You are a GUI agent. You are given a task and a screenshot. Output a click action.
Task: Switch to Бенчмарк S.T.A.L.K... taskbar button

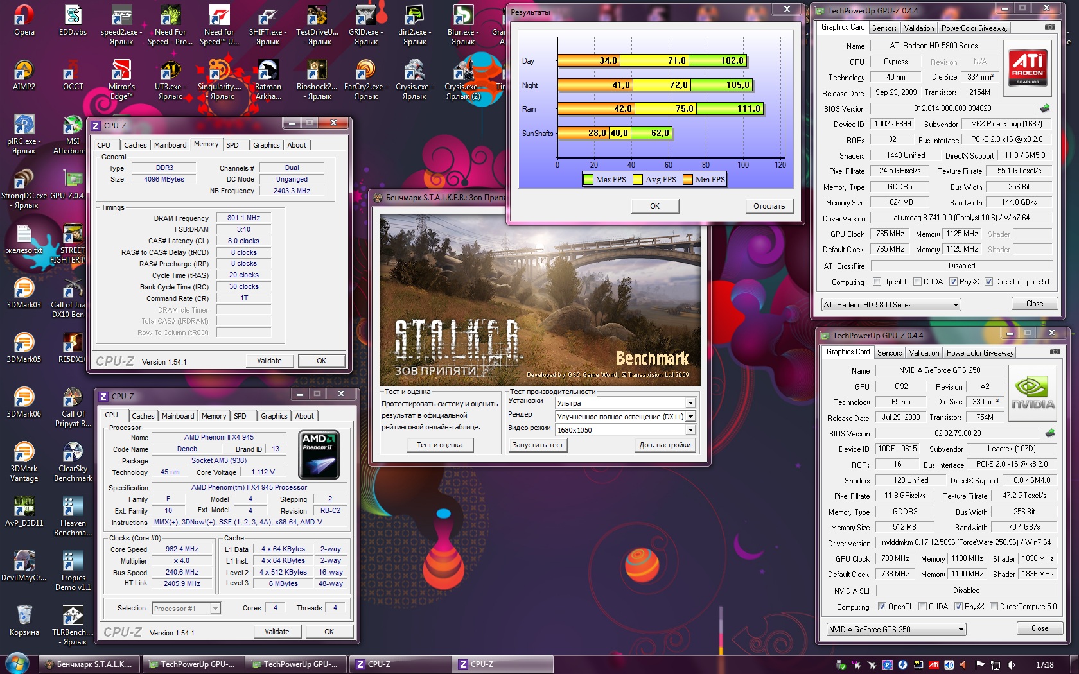click(x=89, y=664)
